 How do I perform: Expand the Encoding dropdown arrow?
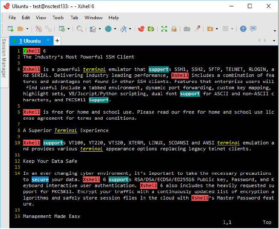click(115, 29)
